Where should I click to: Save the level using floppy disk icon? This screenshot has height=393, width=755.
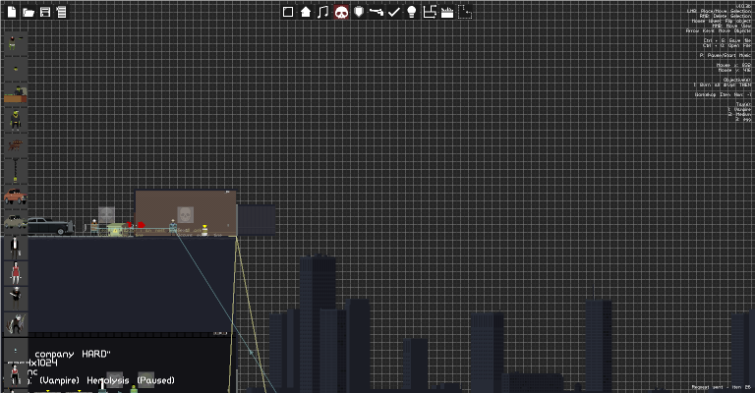45,12
